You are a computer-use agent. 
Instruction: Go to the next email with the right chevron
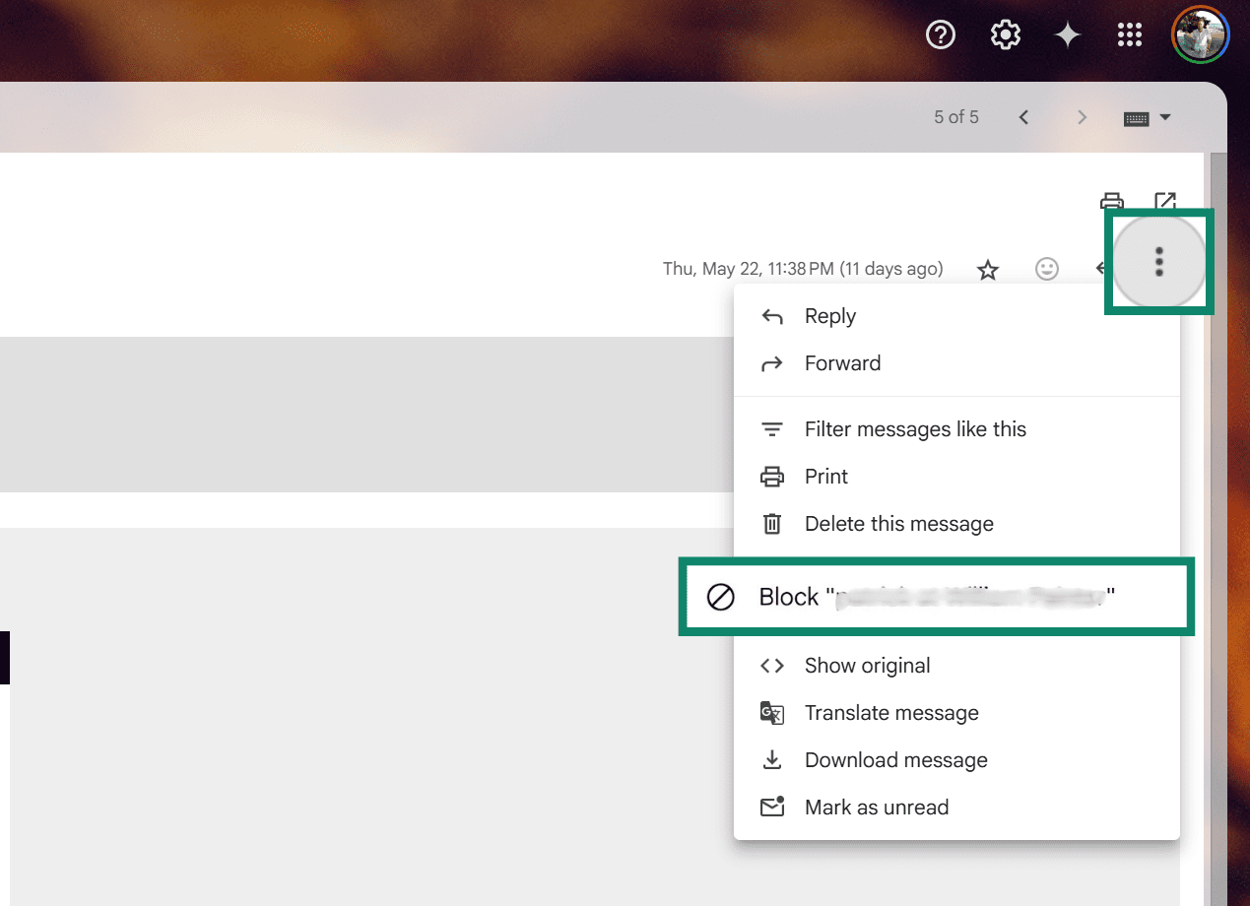tap(1082, 117)
